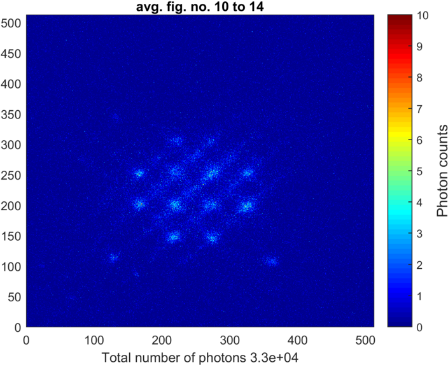448x365 pixels.
Task: Click the y-axis tick label "50"
Action: click(15, 297)
